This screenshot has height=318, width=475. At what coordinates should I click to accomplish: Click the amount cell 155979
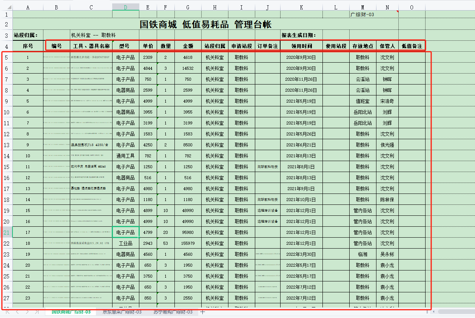pyautogui.click(x=188, y=243)
